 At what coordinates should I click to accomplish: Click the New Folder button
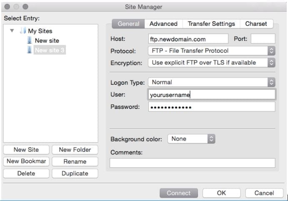(x=75, y=150)
